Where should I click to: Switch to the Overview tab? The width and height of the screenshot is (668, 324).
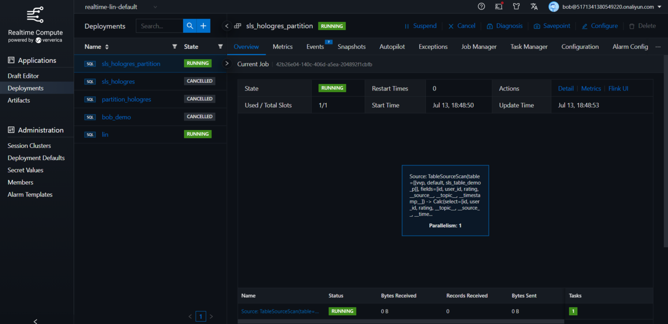click(x=247, y=47)
